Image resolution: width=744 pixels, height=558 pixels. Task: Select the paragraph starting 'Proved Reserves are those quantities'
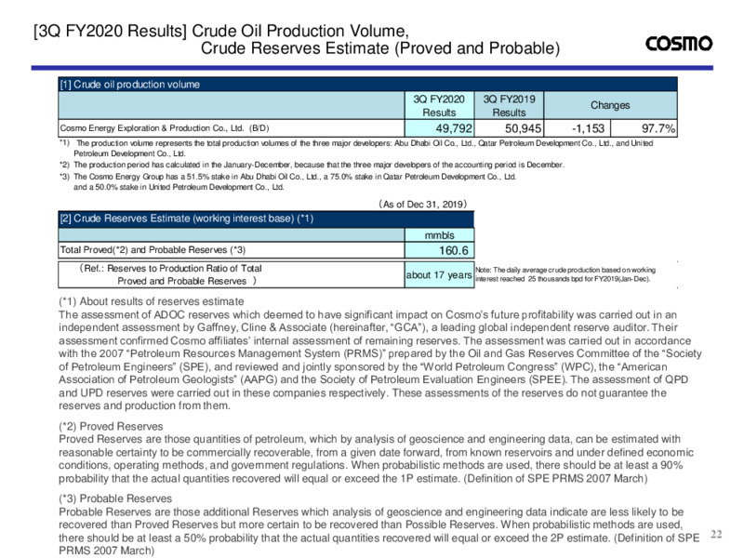point(377,458)
